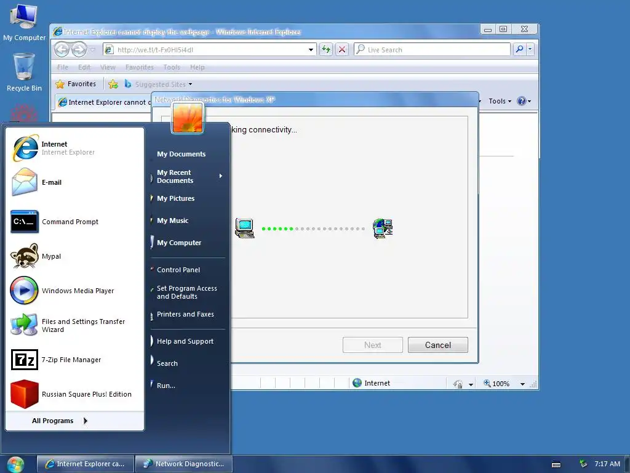Open My Computer desktop icon
The width and height of the screenshot is (630, 473).
(24, 22)
